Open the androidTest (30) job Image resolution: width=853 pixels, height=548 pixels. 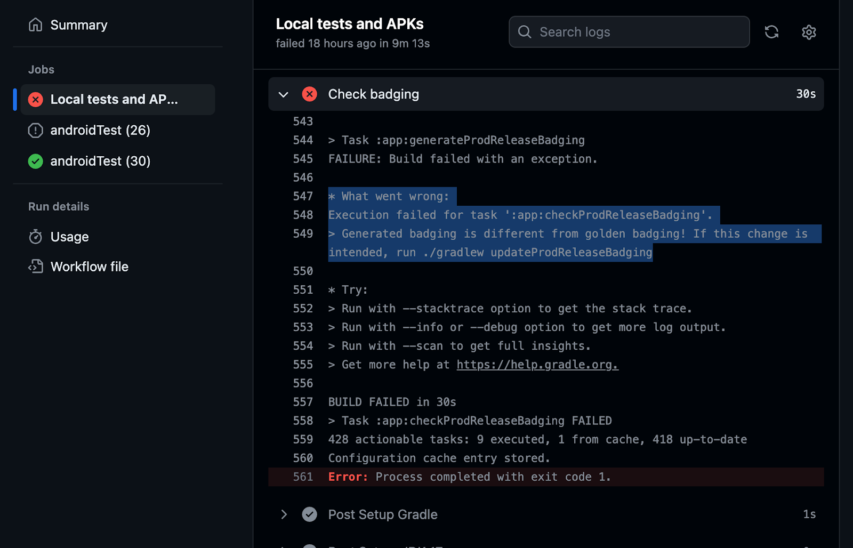(100, 161)
